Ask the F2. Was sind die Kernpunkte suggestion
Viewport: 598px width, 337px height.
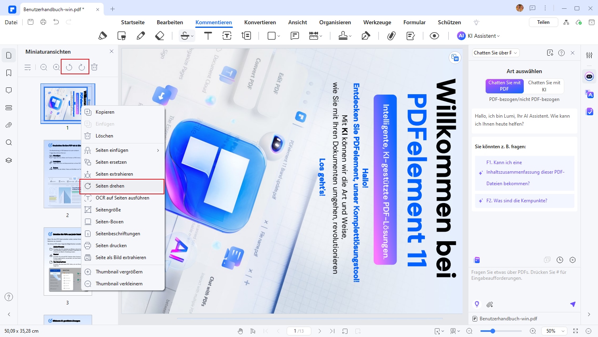pos(525,201)
